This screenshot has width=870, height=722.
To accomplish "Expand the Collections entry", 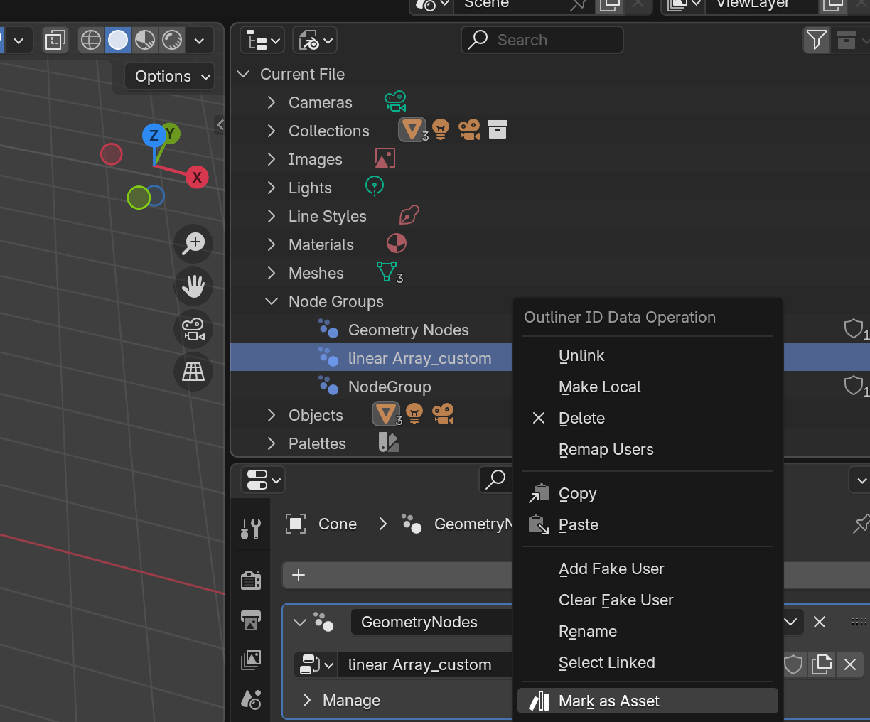I will (272, 131).
